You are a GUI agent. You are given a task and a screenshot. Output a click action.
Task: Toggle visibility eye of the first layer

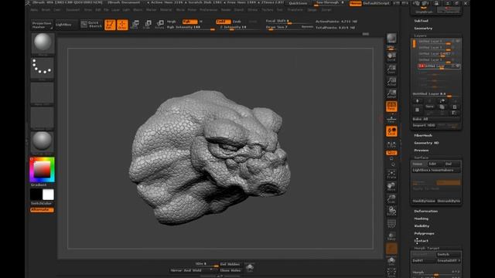pos(458,41)
